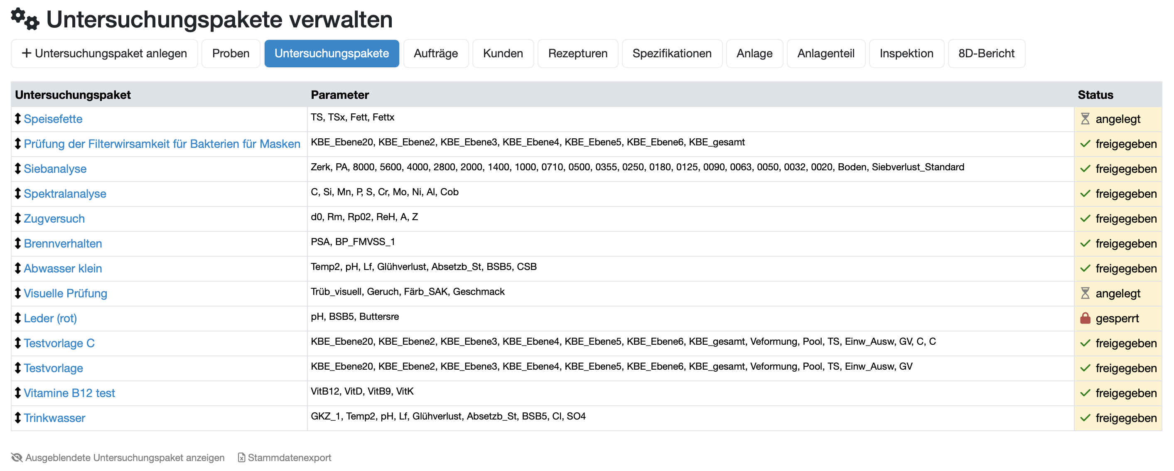Viewport: 1174px width, 471px height.
Task: Click the Status column header
Action: pyautogui.click(x=1095, y=95)
